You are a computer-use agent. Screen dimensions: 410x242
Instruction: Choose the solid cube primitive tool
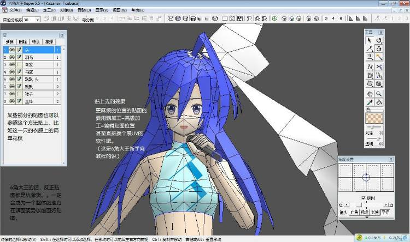tap(379, 84)
